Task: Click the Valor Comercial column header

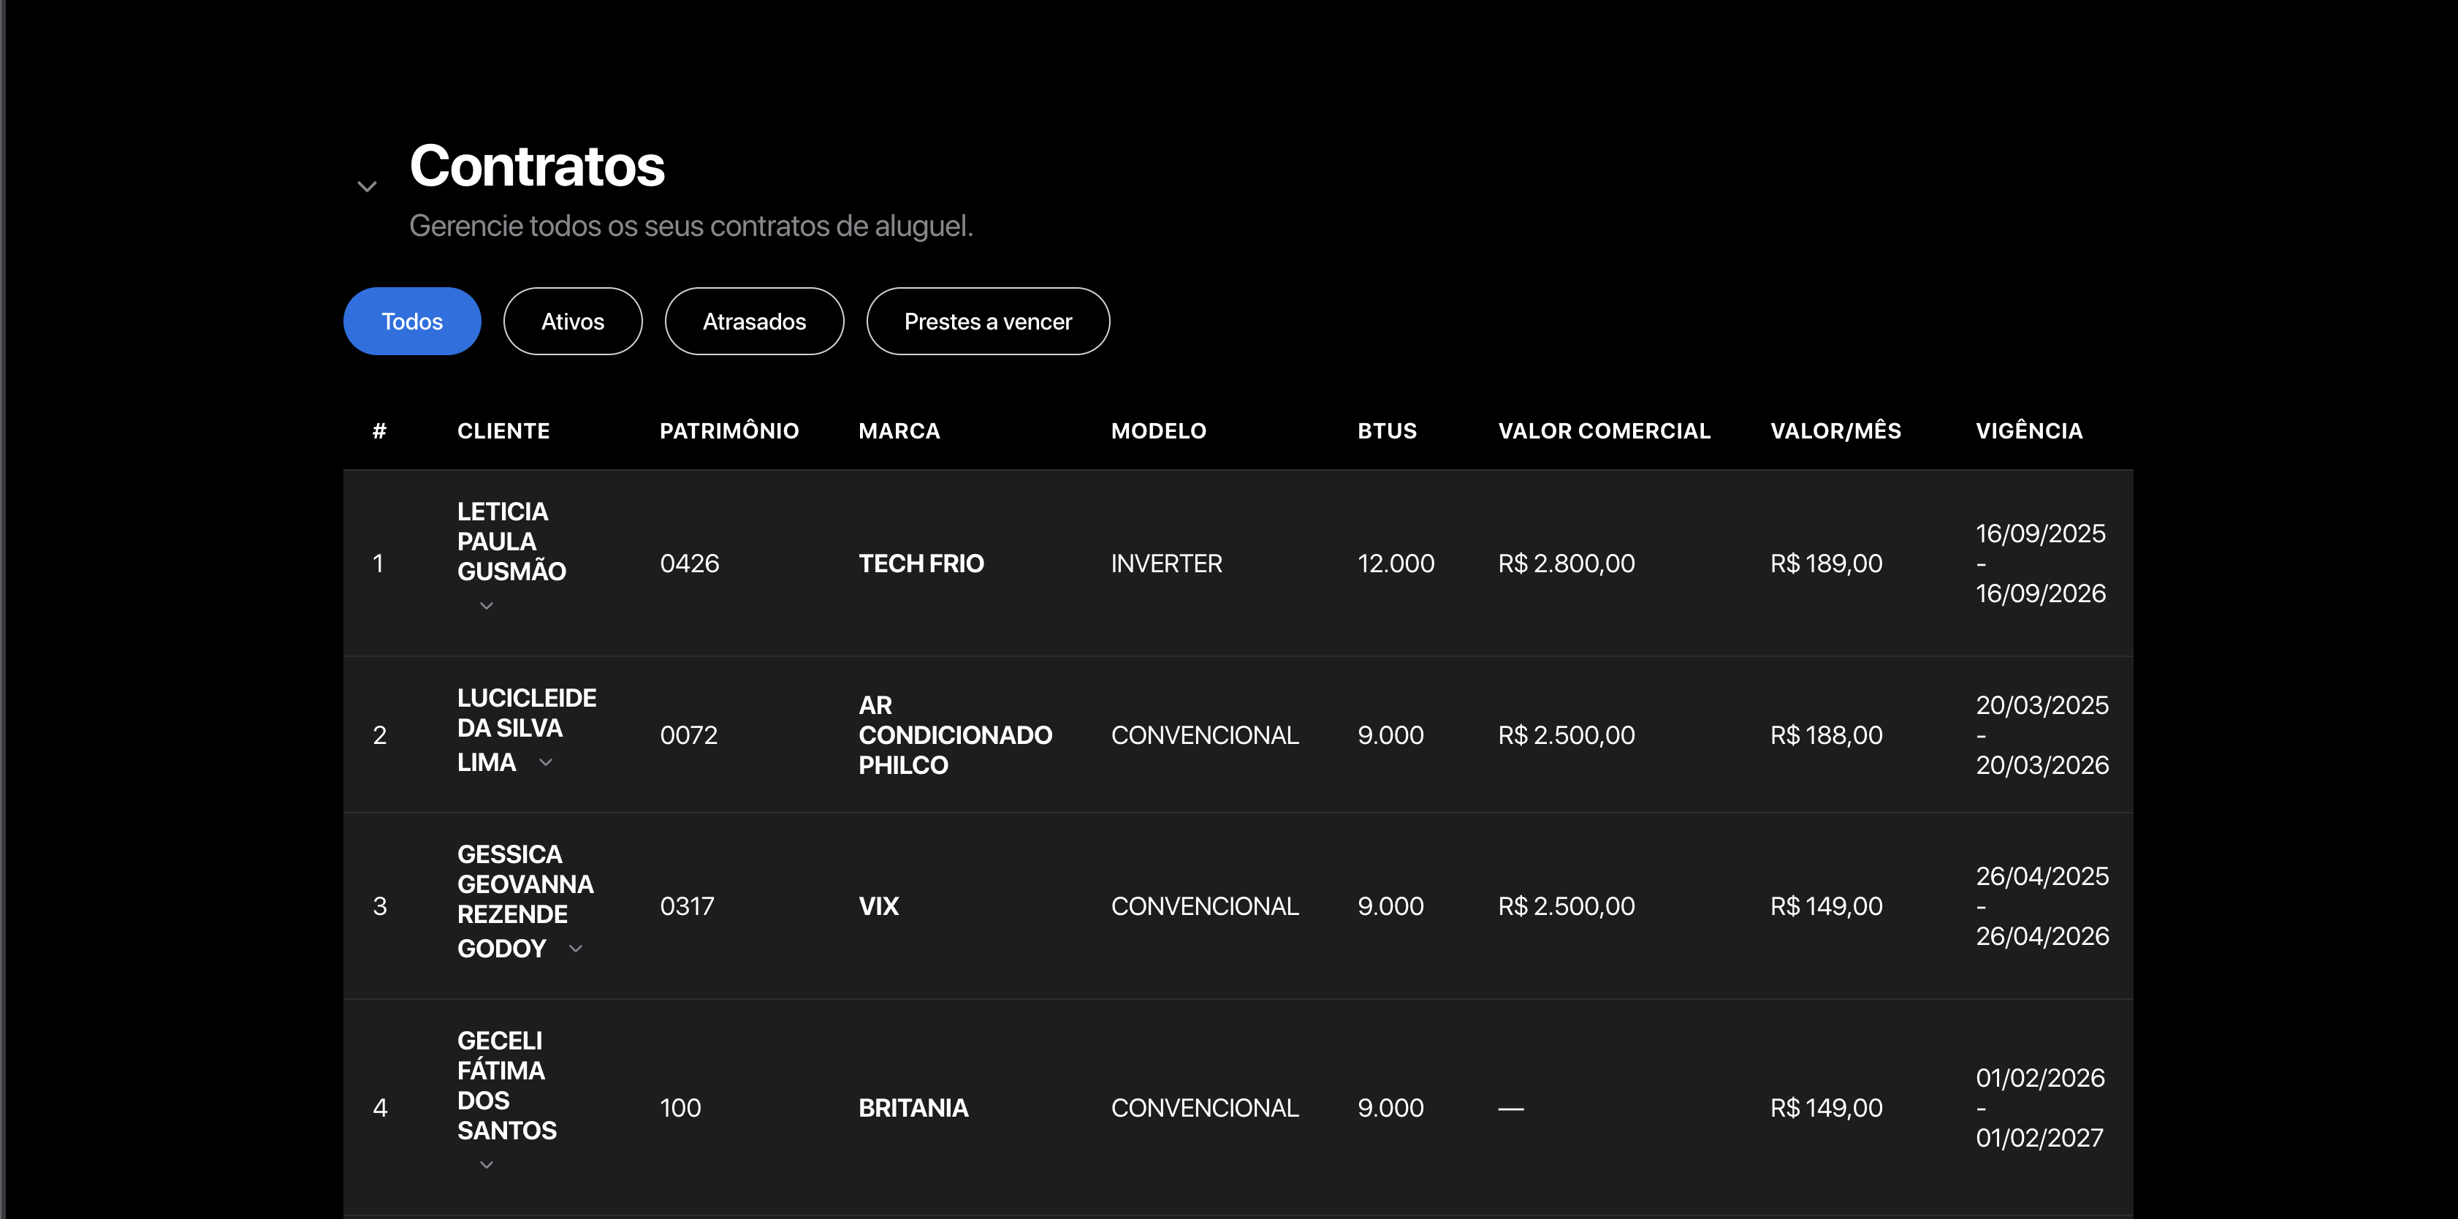Action: tap(1604, 431)
